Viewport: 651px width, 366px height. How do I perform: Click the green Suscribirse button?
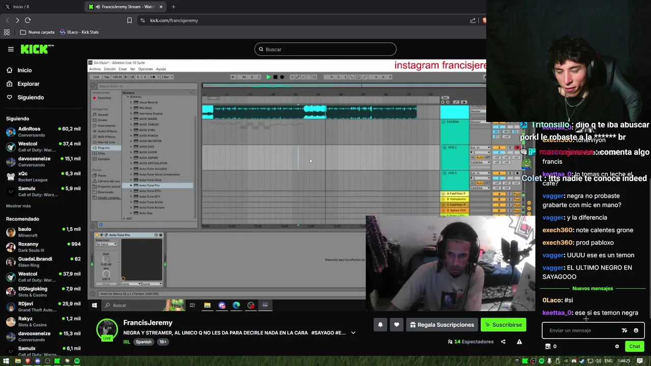pos(504,325)
